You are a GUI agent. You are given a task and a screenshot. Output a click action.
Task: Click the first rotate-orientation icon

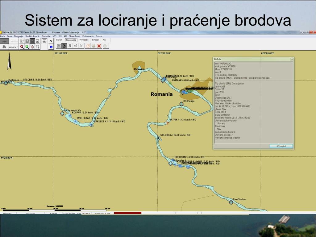(76, 46)
